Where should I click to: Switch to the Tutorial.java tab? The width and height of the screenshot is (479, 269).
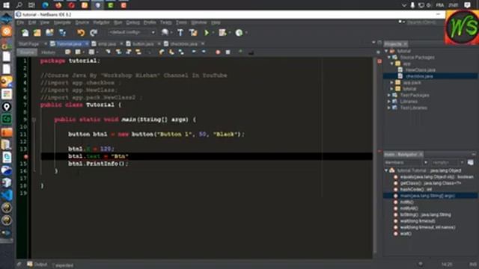tap(69, 44)
